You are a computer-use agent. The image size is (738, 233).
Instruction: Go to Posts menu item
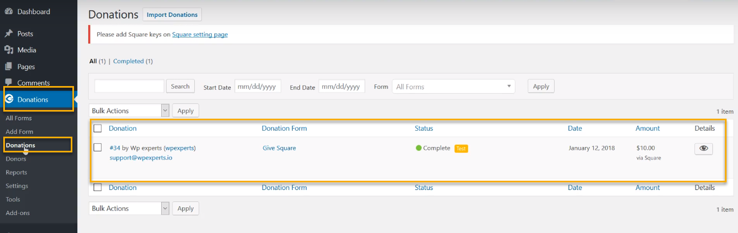click(25, 34)
